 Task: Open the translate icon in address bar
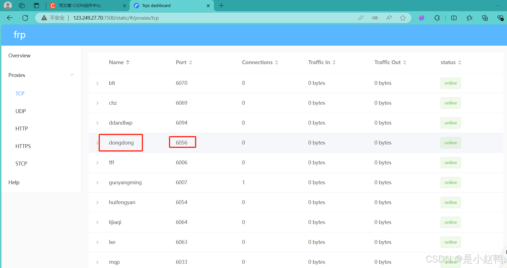[x=375, y=18]
